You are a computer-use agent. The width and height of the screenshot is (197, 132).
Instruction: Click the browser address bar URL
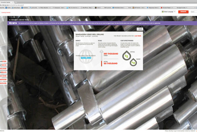[x=12, y=5]
